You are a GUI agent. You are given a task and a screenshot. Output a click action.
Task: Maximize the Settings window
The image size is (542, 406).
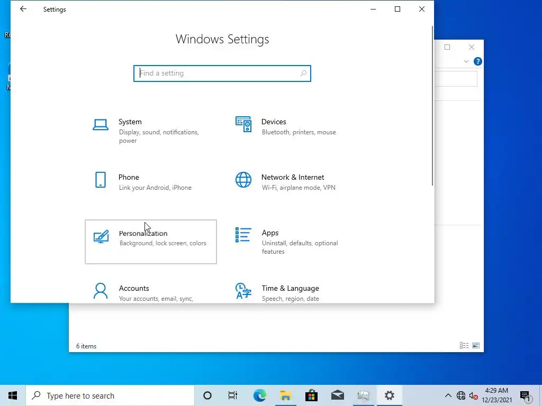click(398, 9)
